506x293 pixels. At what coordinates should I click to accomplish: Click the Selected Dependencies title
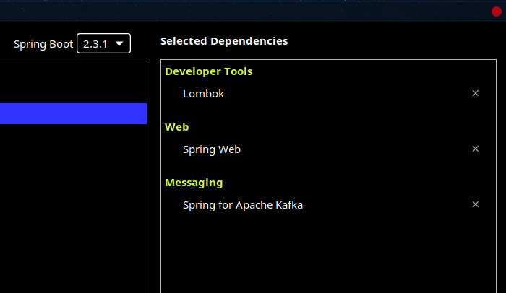click(224, 41)
